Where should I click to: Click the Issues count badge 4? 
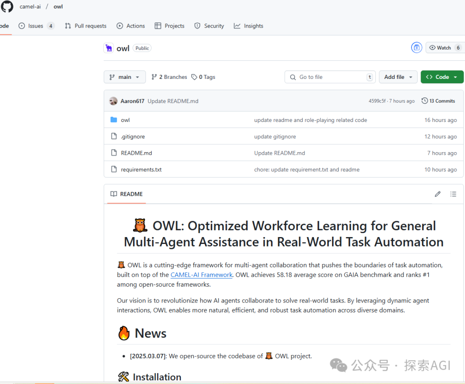click(51, 26)
